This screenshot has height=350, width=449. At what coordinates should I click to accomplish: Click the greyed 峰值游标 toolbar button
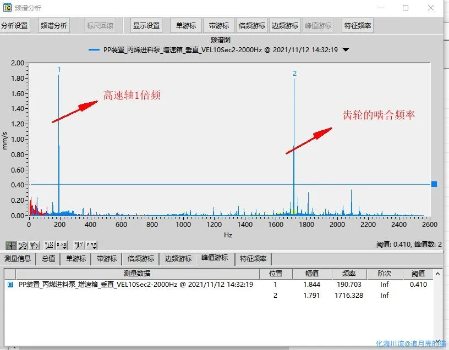[x=318, y=26]
